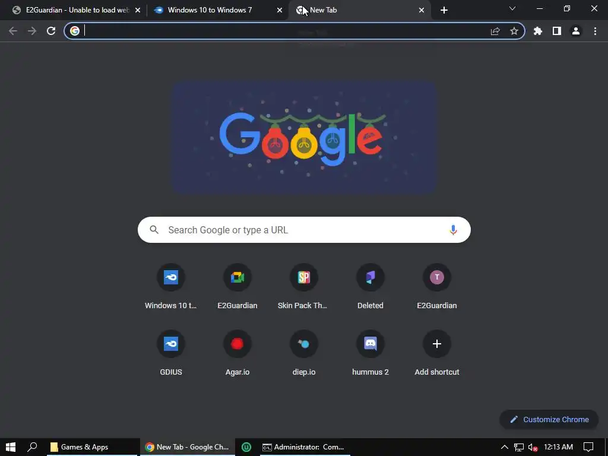Viewport: 608px width, 456px height.
Task: Go forward with the forward arrow
Action: coord(32,31)
